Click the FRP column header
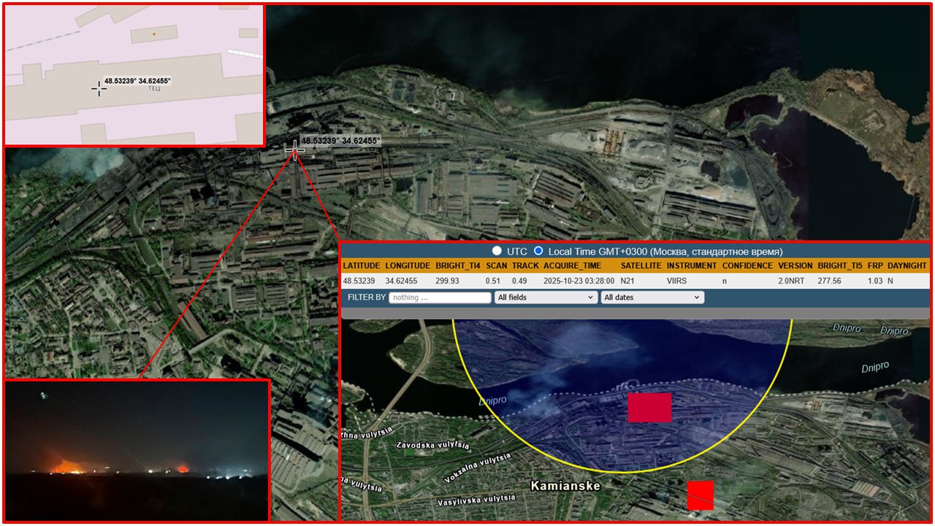The width and height of the screenshot is (935, 526). coord(874,266)
